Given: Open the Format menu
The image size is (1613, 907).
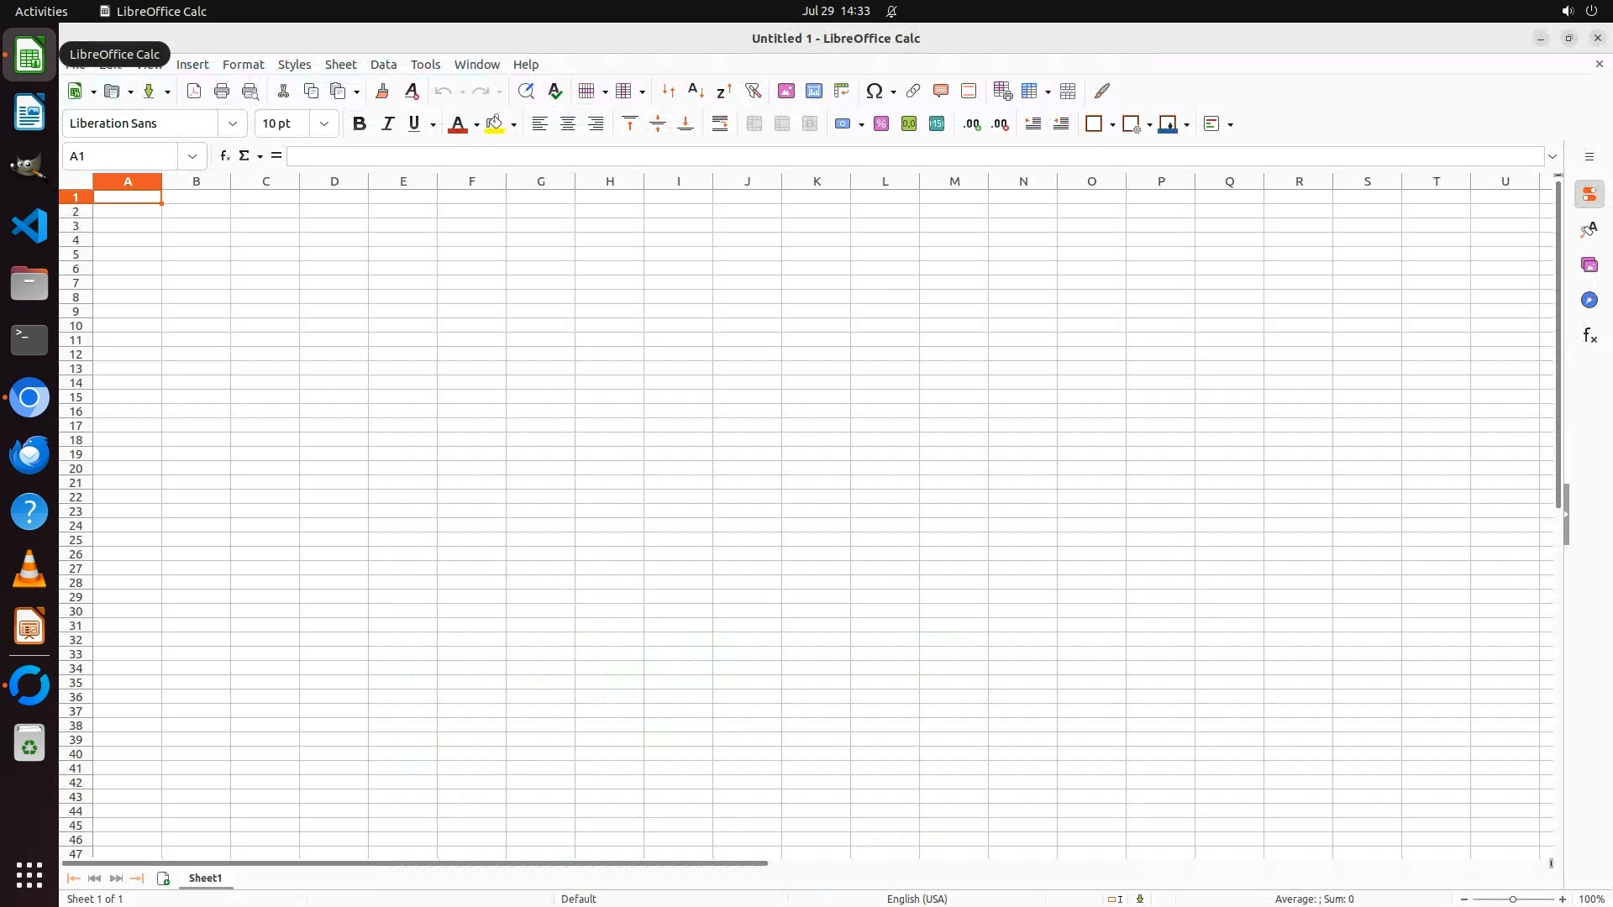Looking at the screenshot, I should tap(243, 65).
